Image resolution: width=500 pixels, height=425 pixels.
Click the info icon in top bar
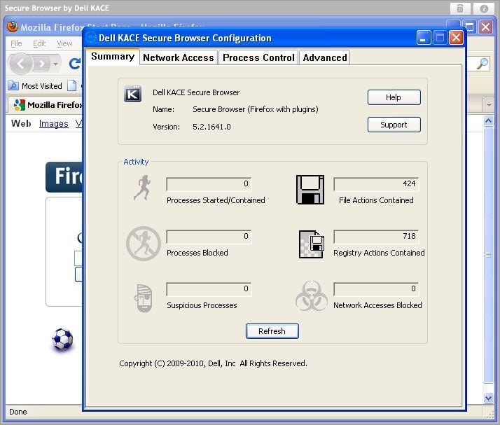click(x=484, y=8)
